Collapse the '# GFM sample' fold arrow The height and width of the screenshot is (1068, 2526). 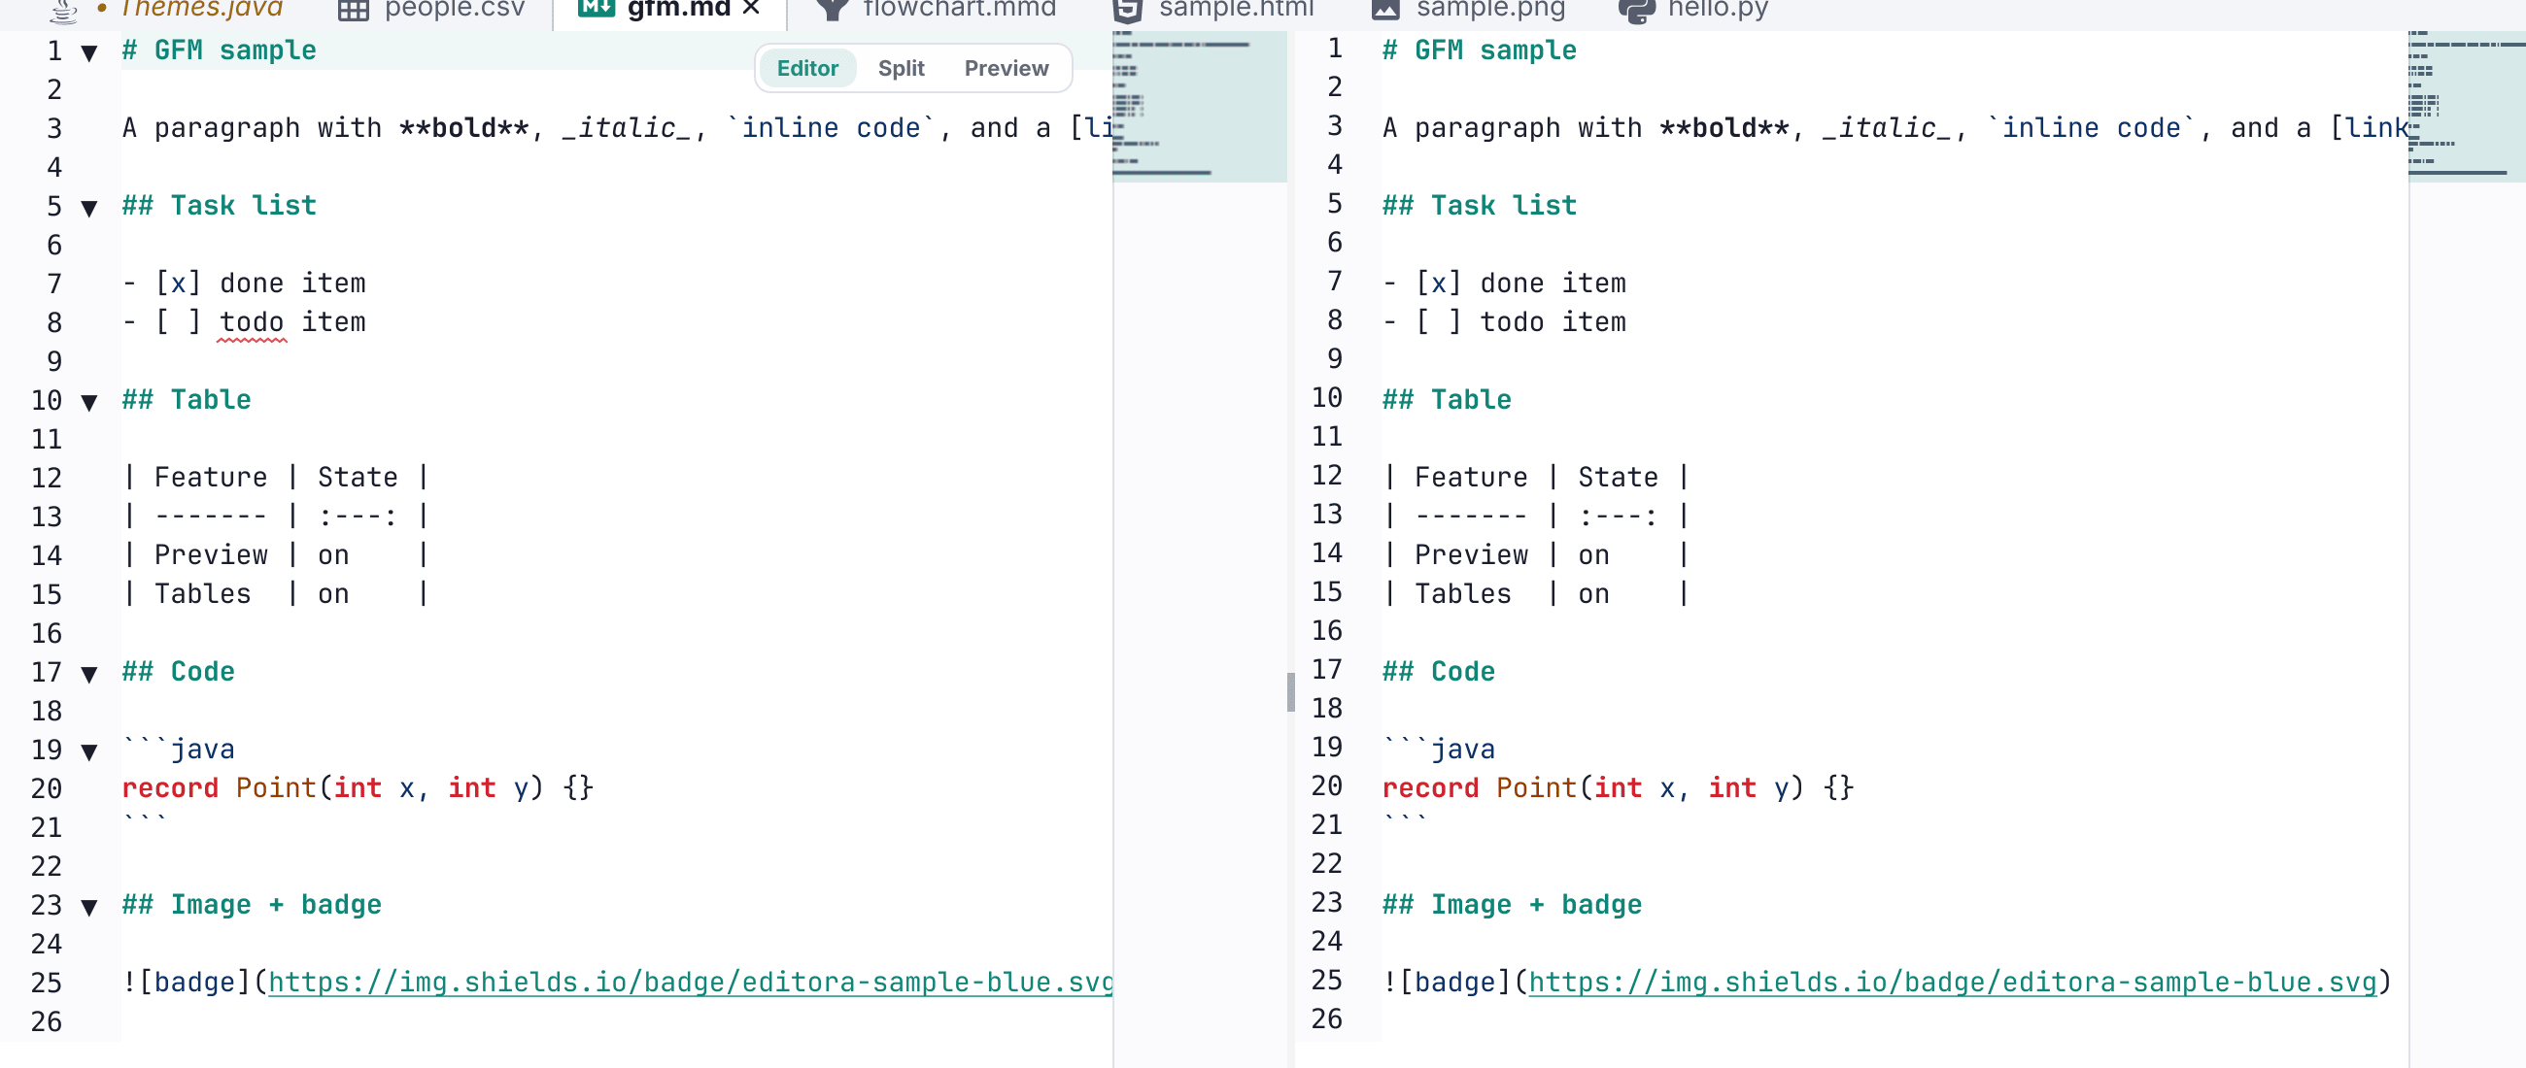(89, 52)
